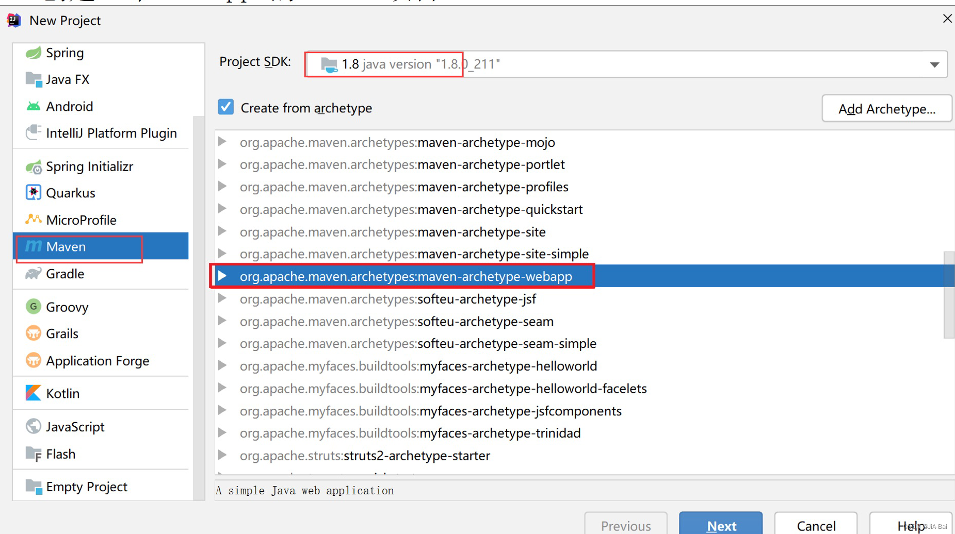Screen dimensions: 955x534
Task: Click the Empty Project folder icon
Action: tap(34, 486)
